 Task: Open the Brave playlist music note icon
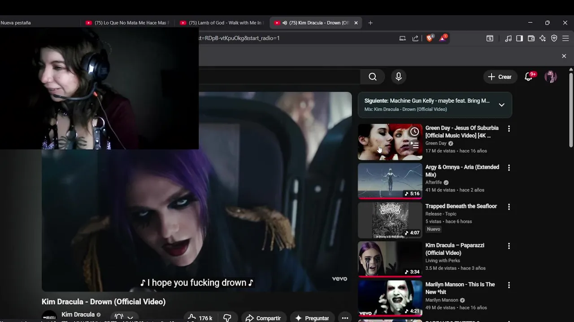pos(508,38)
